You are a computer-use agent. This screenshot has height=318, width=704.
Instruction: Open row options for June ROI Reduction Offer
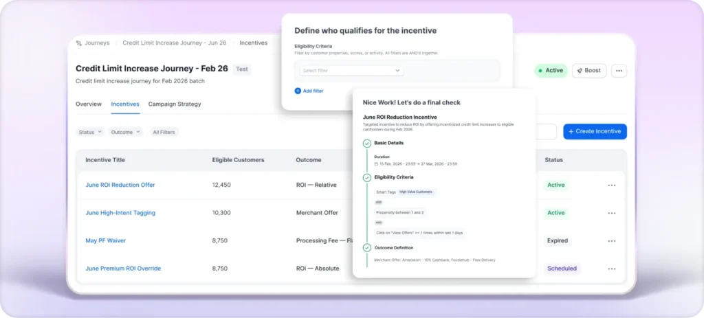click(611, 185)
